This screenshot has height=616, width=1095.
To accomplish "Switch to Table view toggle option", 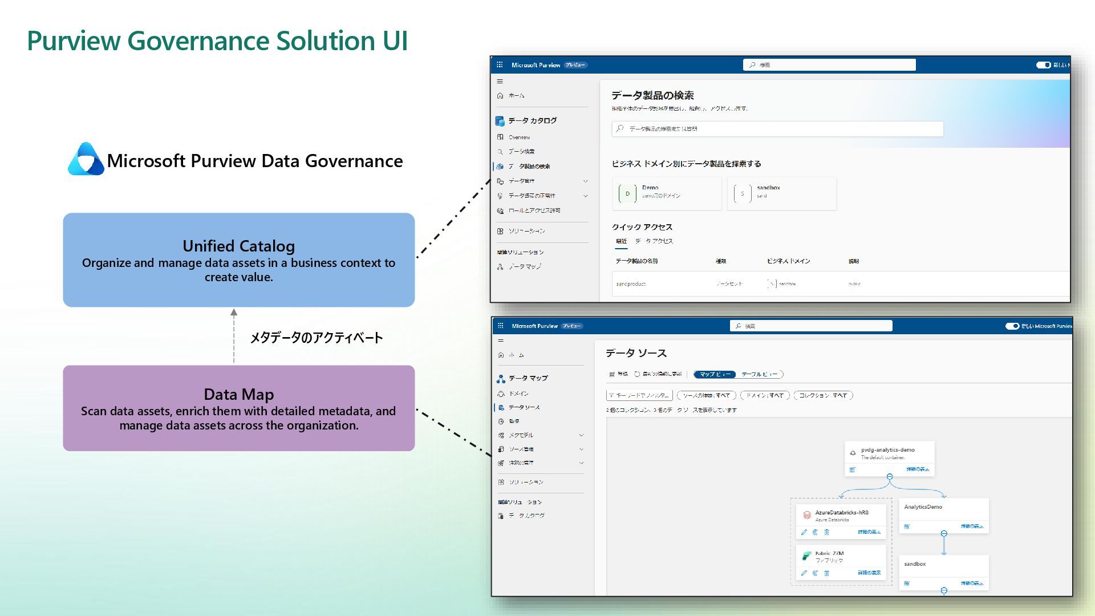I will pyautogui.click(x=759, y=374).
